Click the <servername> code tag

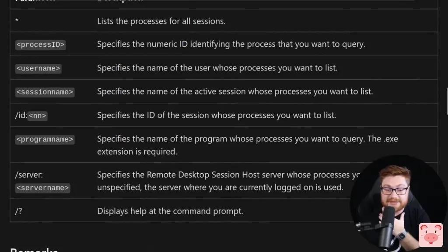pos(42,188)
